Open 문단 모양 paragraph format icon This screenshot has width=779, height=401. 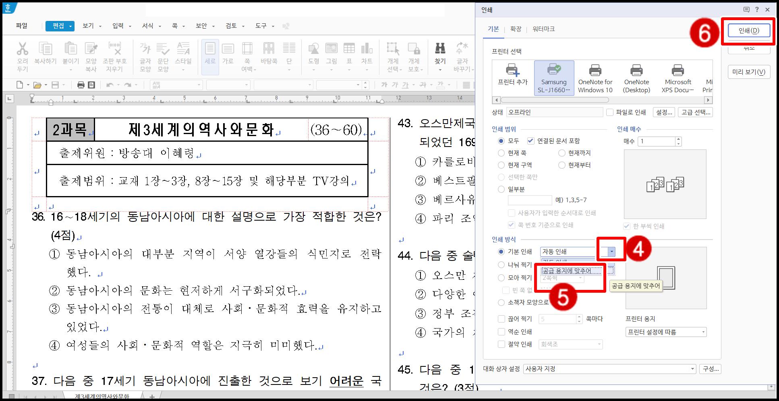coord(163,49)
